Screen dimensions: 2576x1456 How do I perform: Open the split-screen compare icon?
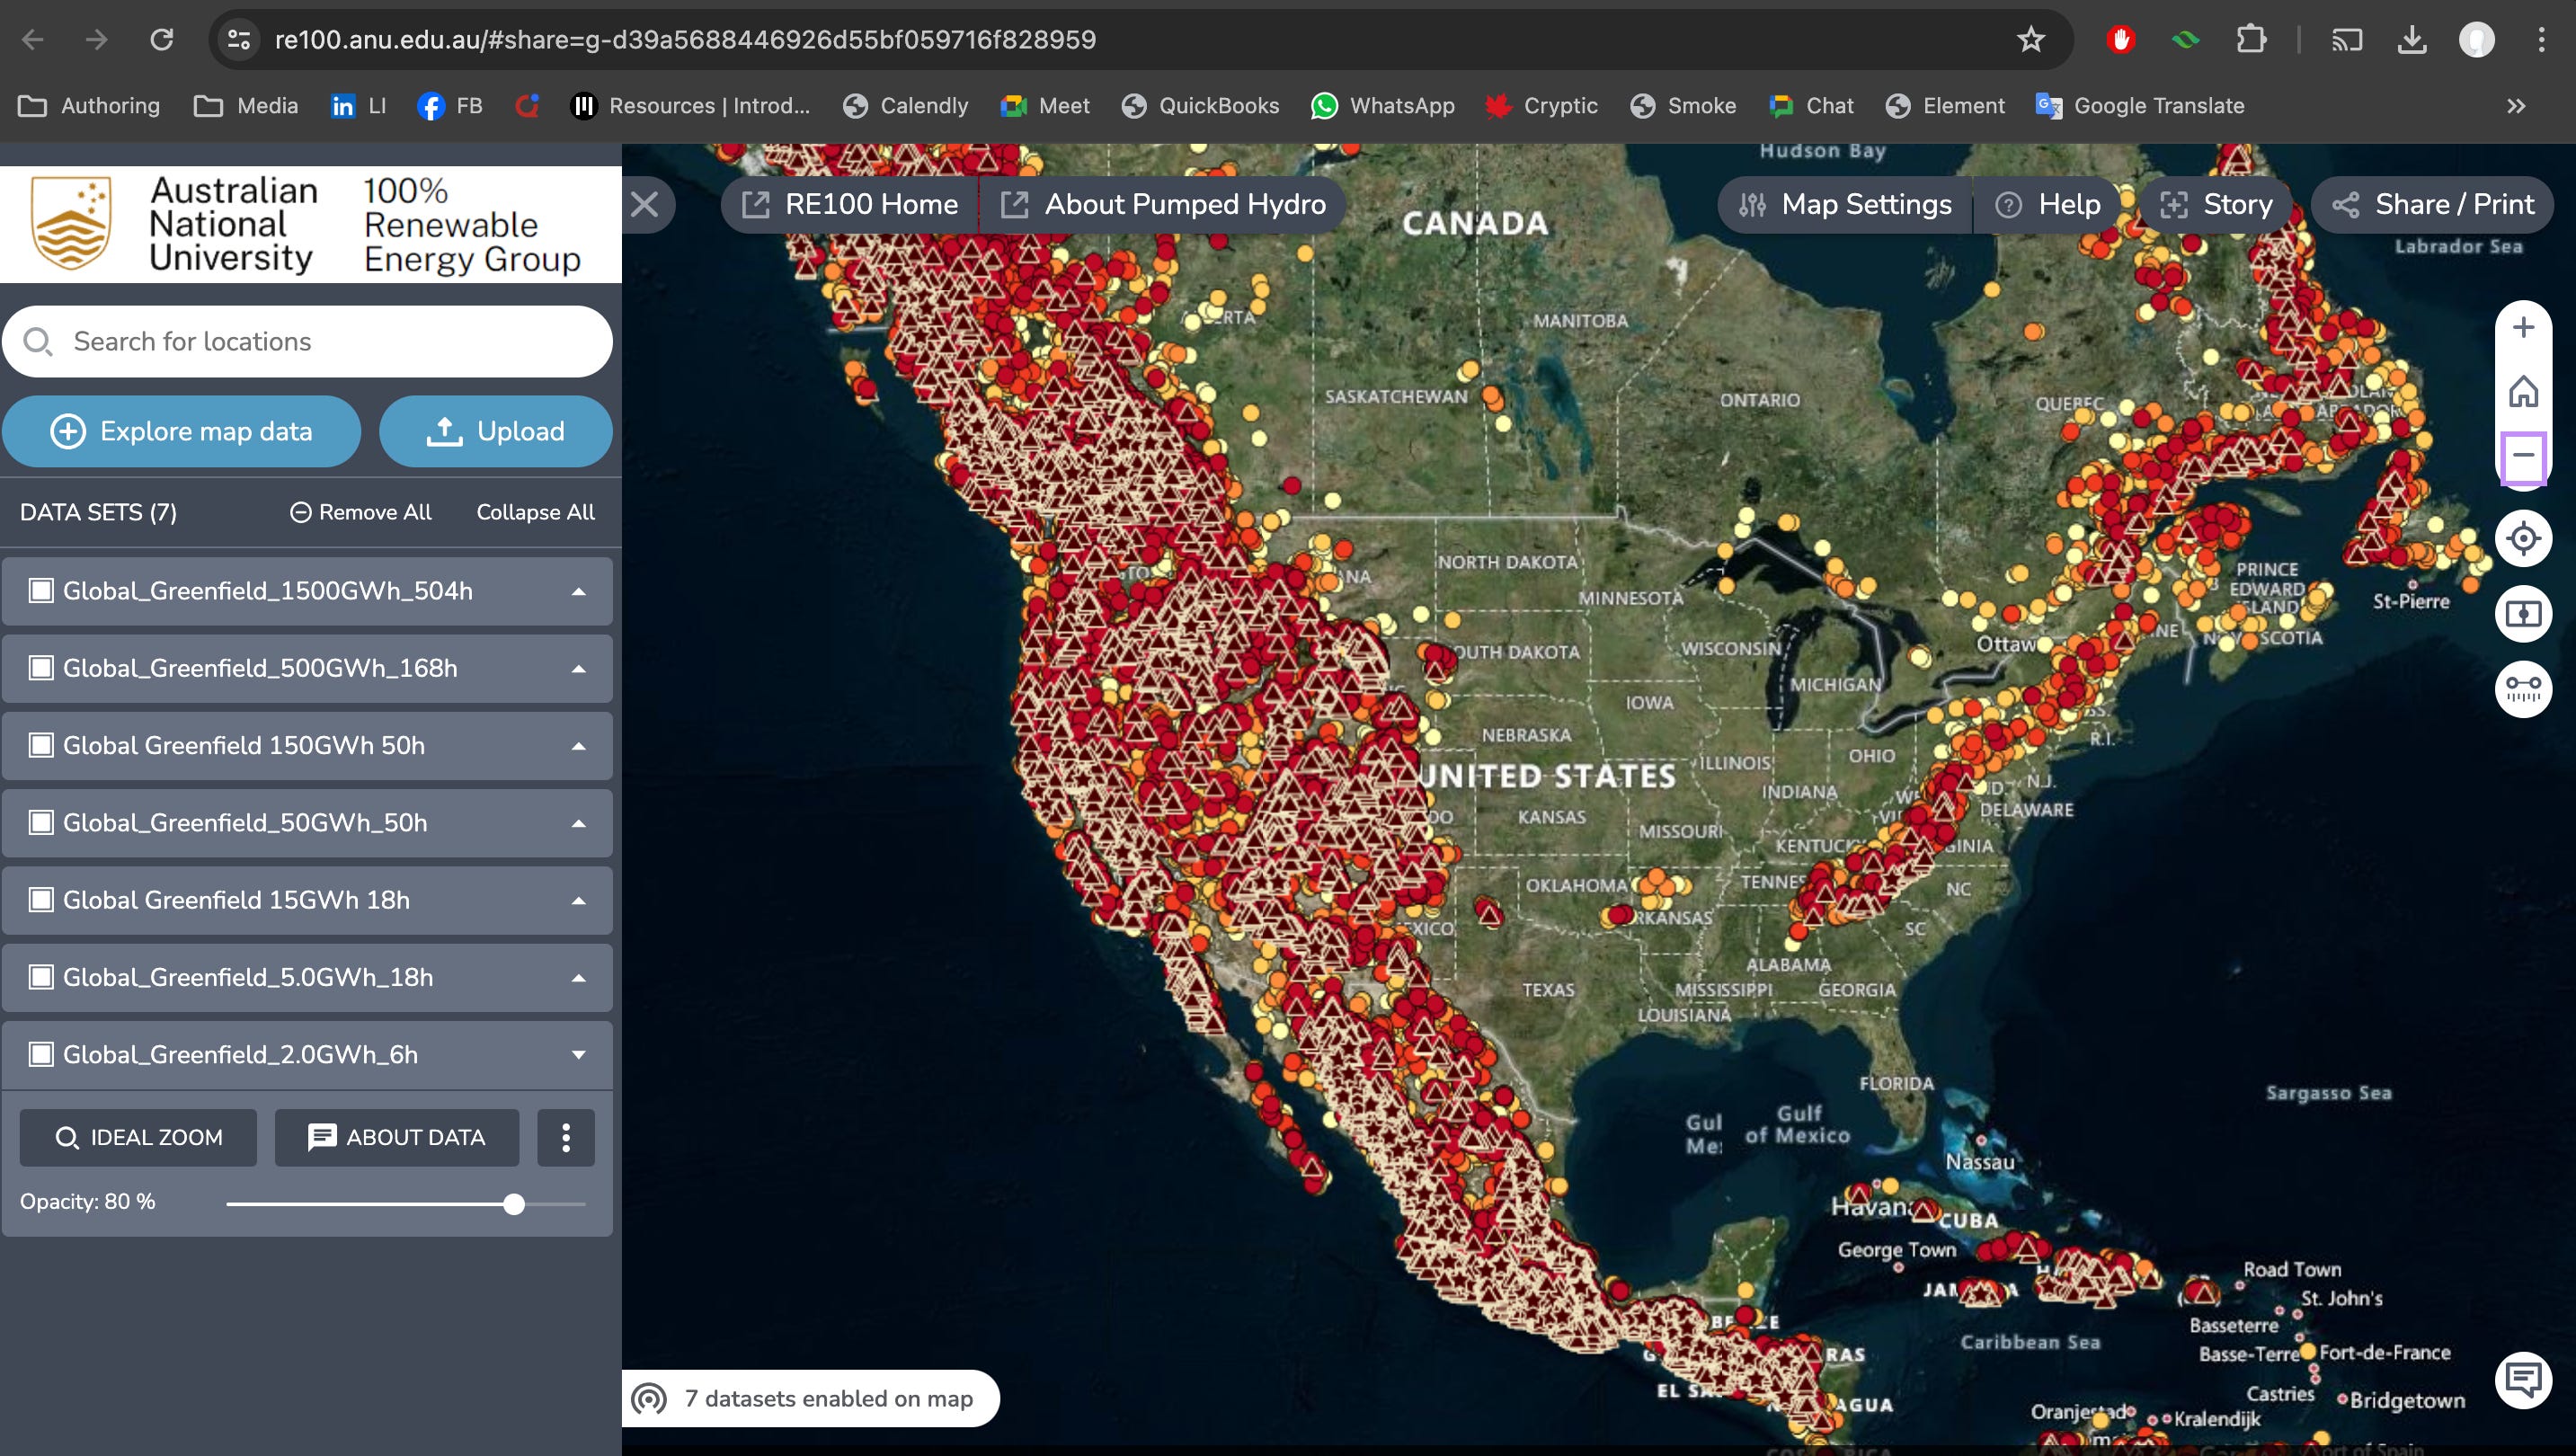pos(2523,613)
